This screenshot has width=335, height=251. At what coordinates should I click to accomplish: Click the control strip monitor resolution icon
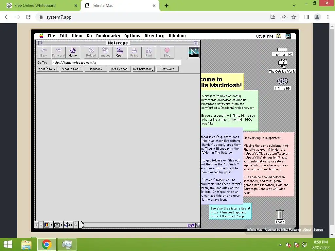(57, 225)
